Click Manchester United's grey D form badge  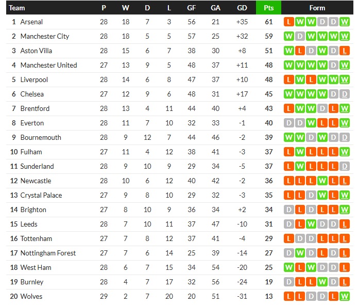click(334, 66)
